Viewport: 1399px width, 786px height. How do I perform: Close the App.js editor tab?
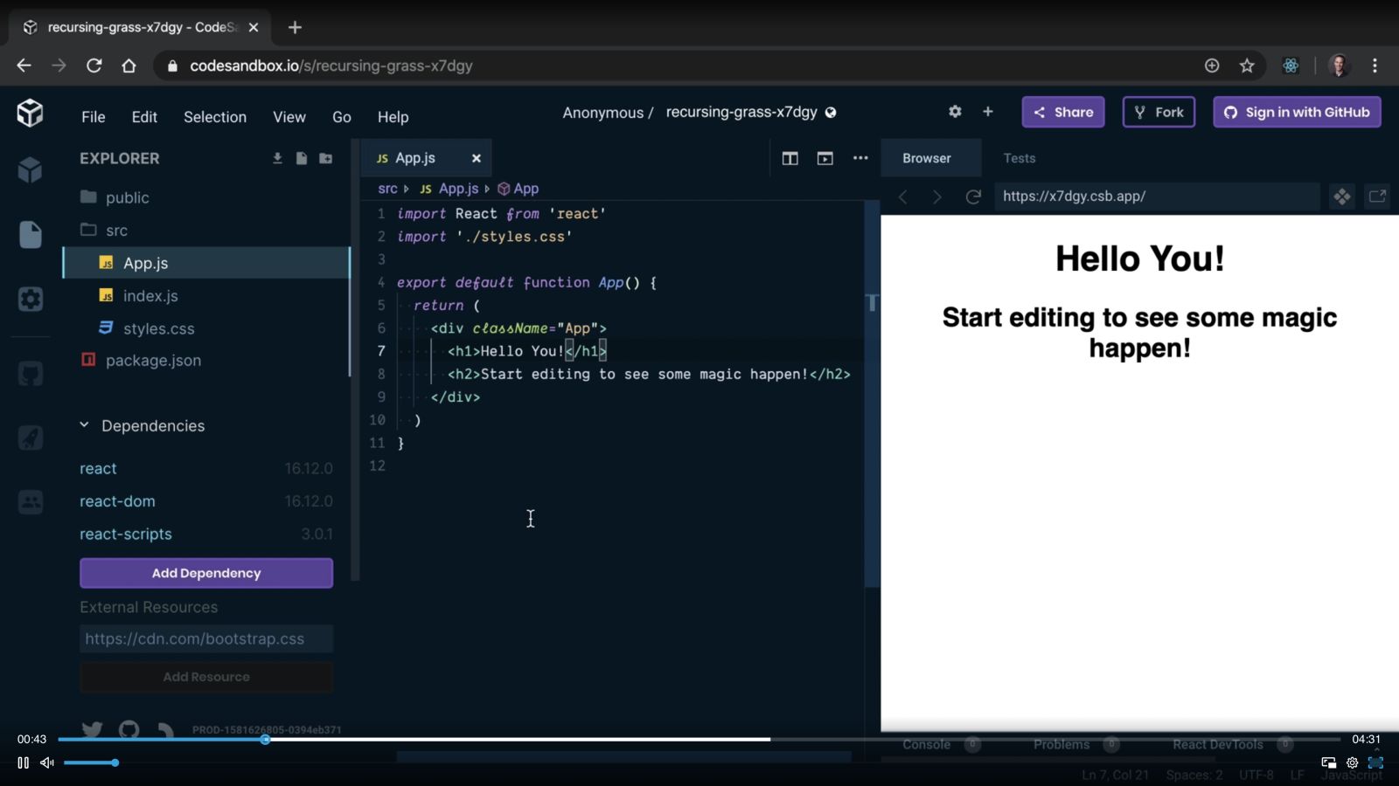[x=477, y=158]
